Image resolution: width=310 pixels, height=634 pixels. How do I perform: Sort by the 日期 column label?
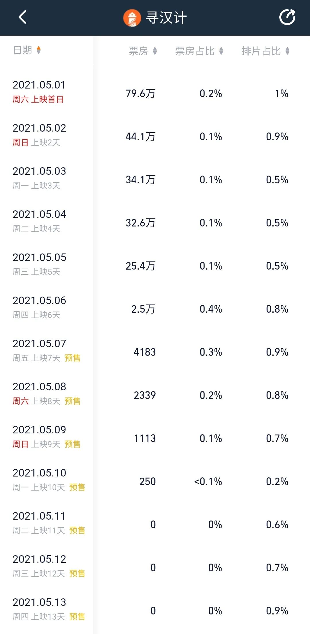(x=23, y=50)
